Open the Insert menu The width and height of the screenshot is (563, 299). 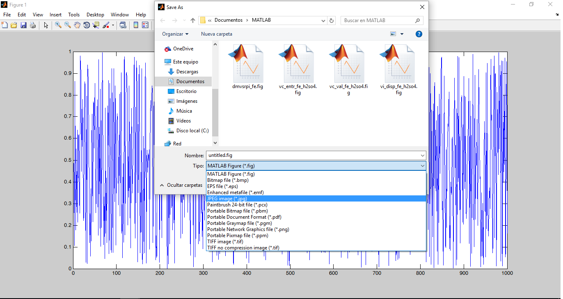pos(55,14)
